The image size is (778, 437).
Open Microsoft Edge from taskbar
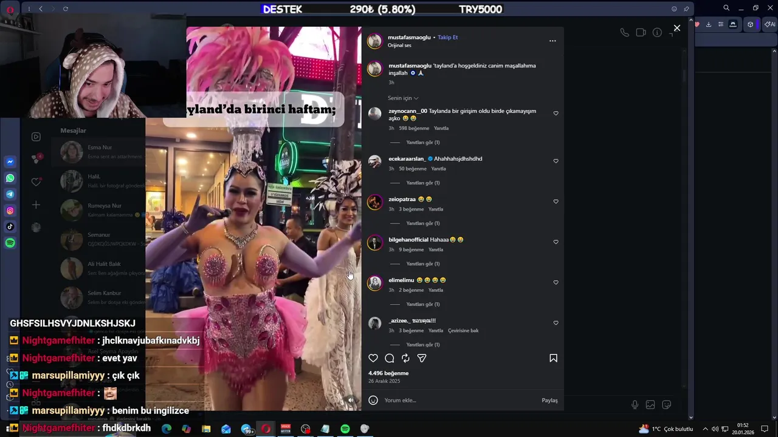(x=167, y=429)
